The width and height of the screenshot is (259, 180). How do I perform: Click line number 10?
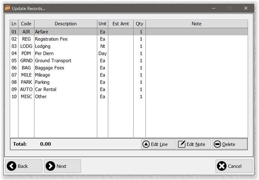click(x=14, y=96)
